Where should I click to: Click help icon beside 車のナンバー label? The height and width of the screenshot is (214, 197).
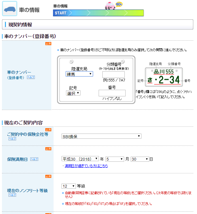click(31, 77)
